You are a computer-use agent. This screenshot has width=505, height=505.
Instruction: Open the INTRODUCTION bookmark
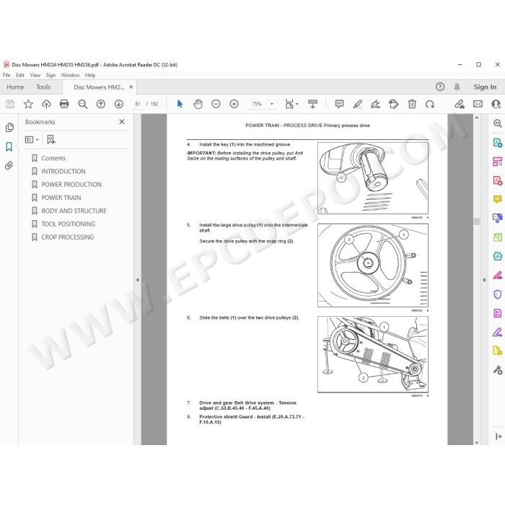tap(63, 172)
